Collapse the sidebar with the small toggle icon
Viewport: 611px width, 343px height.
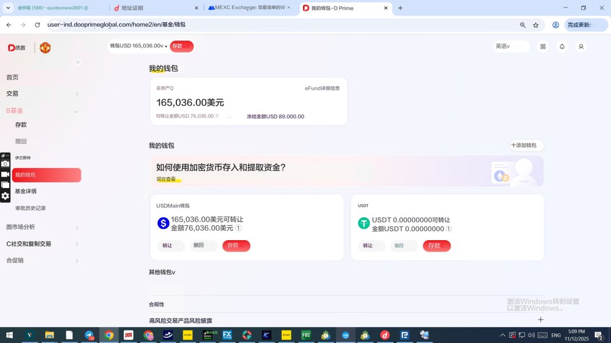click(x=77, y=62)
